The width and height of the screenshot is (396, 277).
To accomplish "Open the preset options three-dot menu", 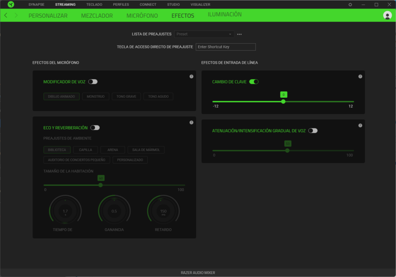I will click(239, 34).
